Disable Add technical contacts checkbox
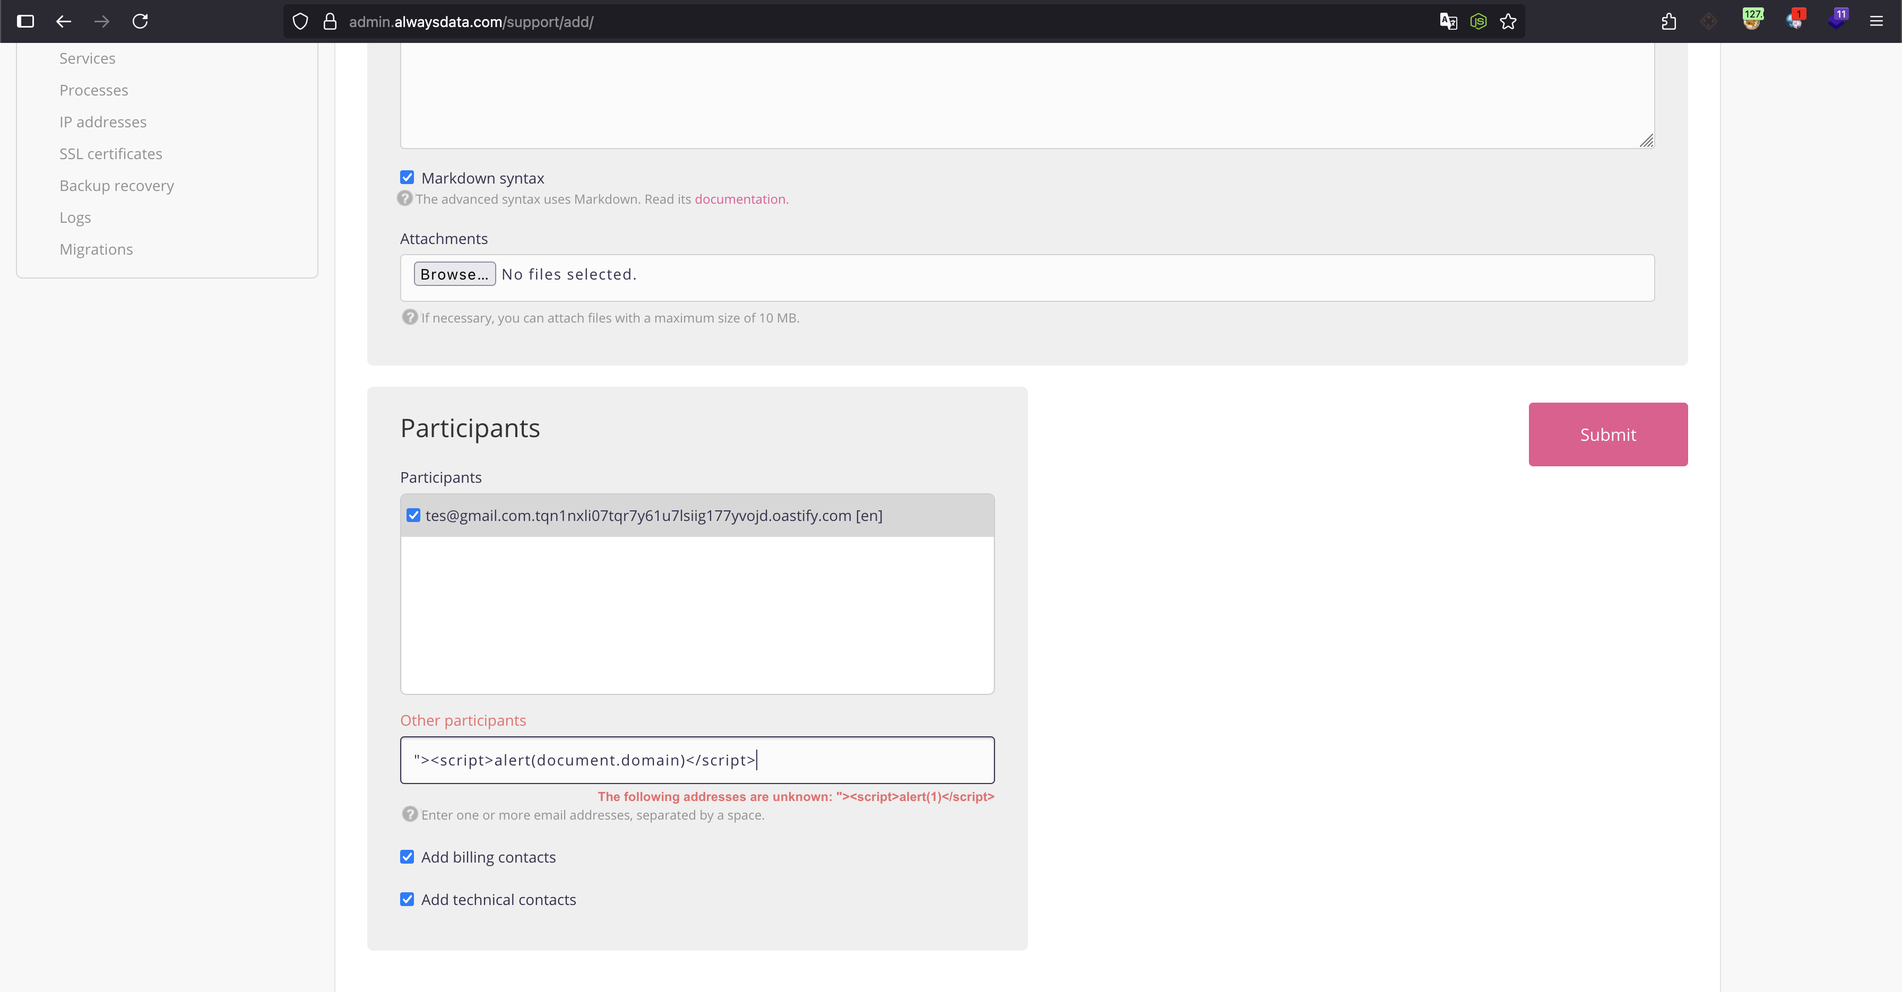 [x=407, y=899]
